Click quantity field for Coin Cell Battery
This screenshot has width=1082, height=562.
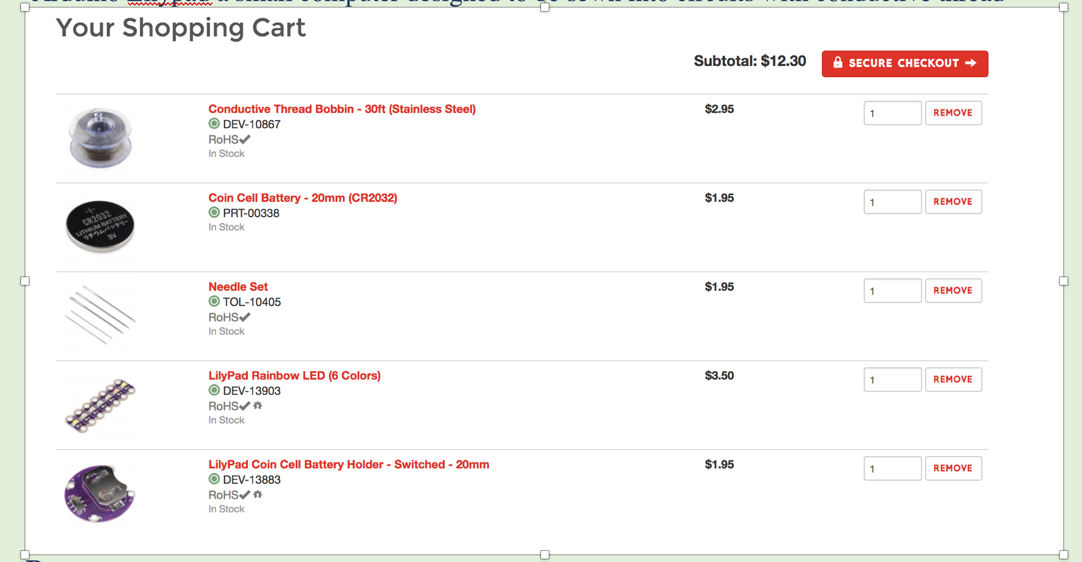click(892, 202)
